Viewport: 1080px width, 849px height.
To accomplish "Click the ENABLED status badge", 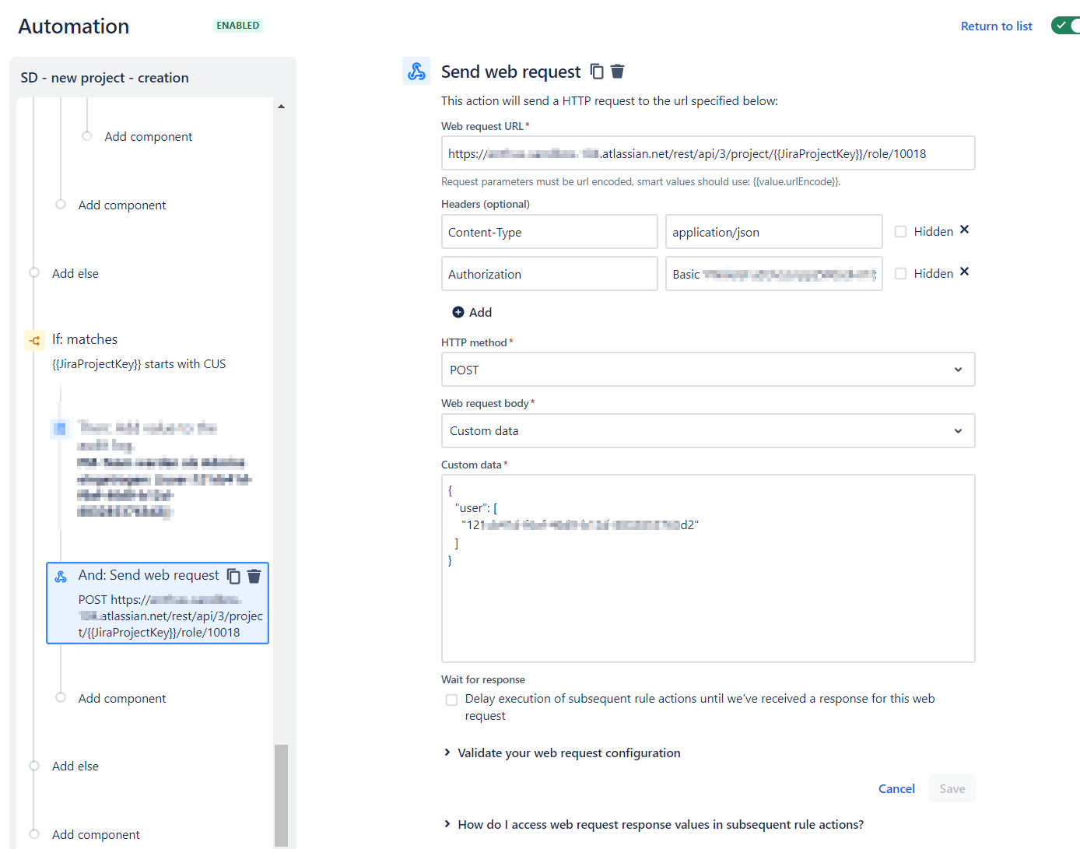I will 238,26.
